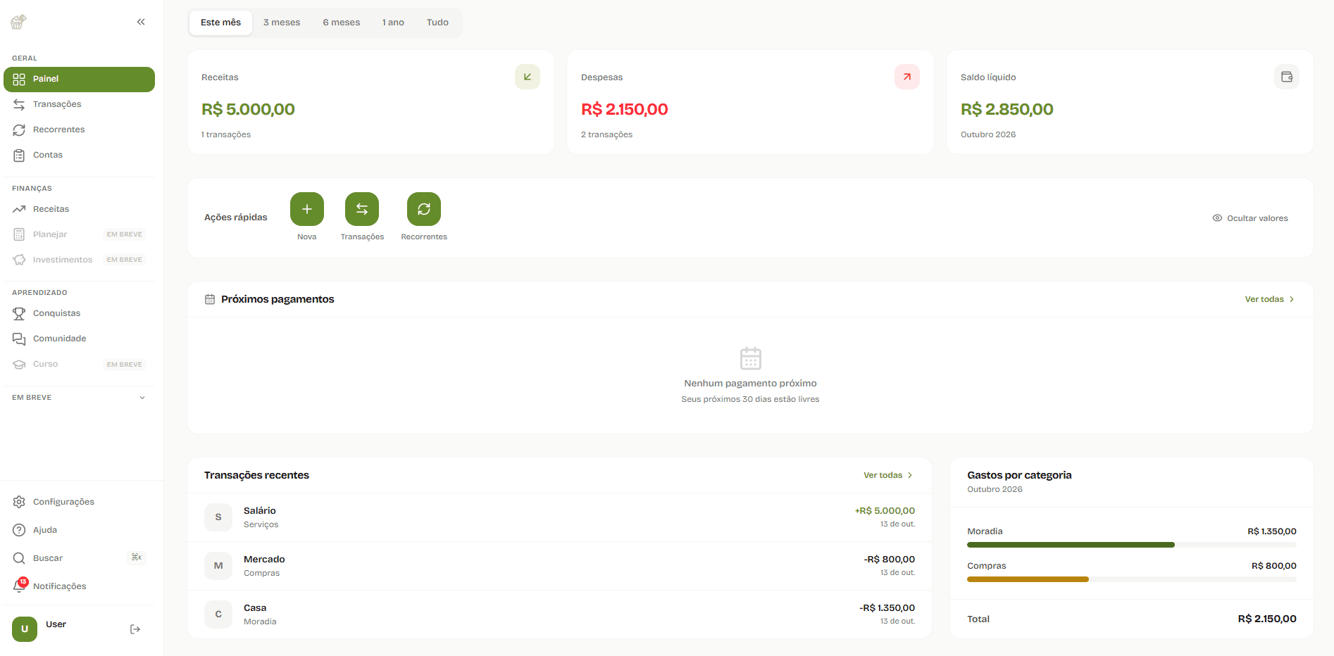1334x656 pixels.
Task: Click the Compras spending progress bar
Action: (x=1132, y=579)
